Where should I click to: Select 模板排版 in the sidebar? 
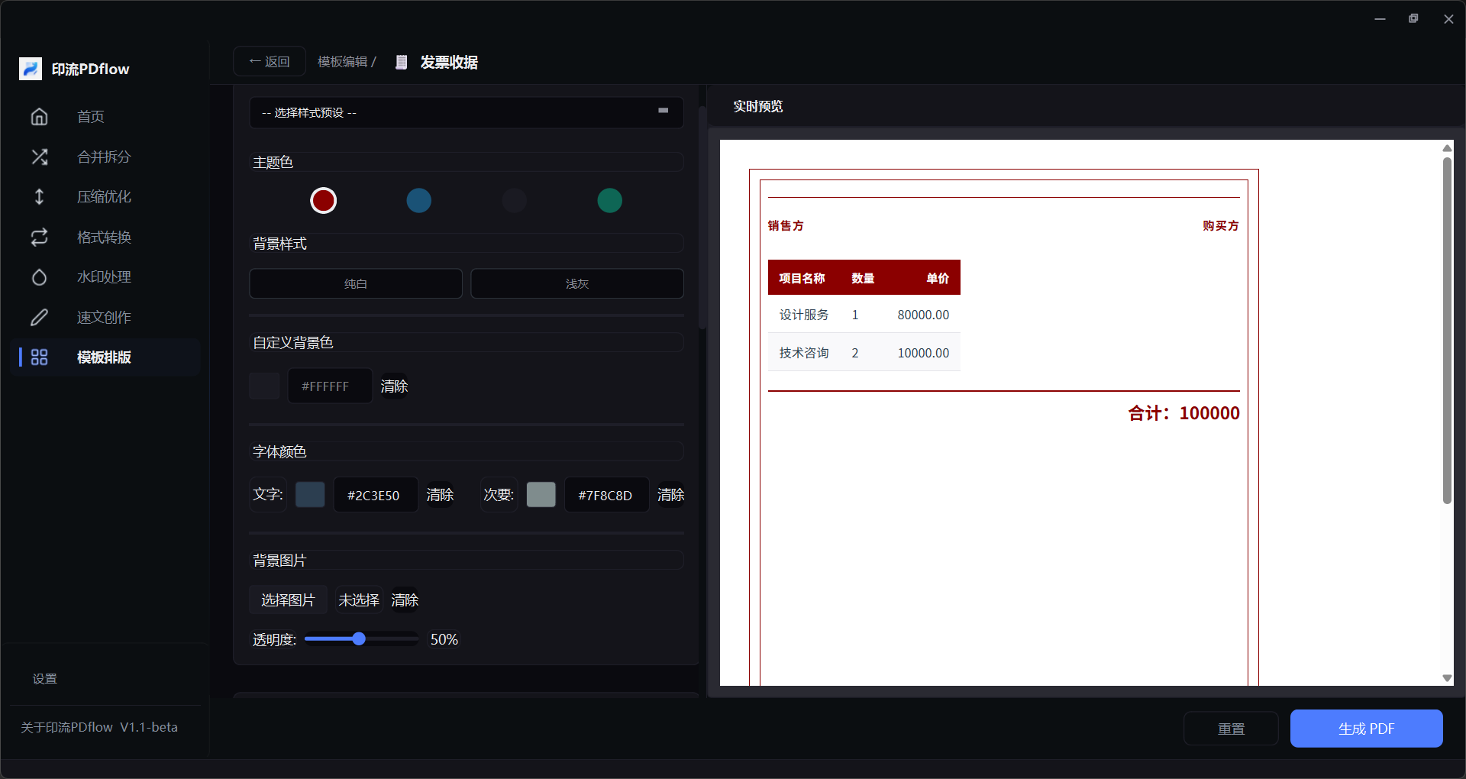[x=105, y=357]
